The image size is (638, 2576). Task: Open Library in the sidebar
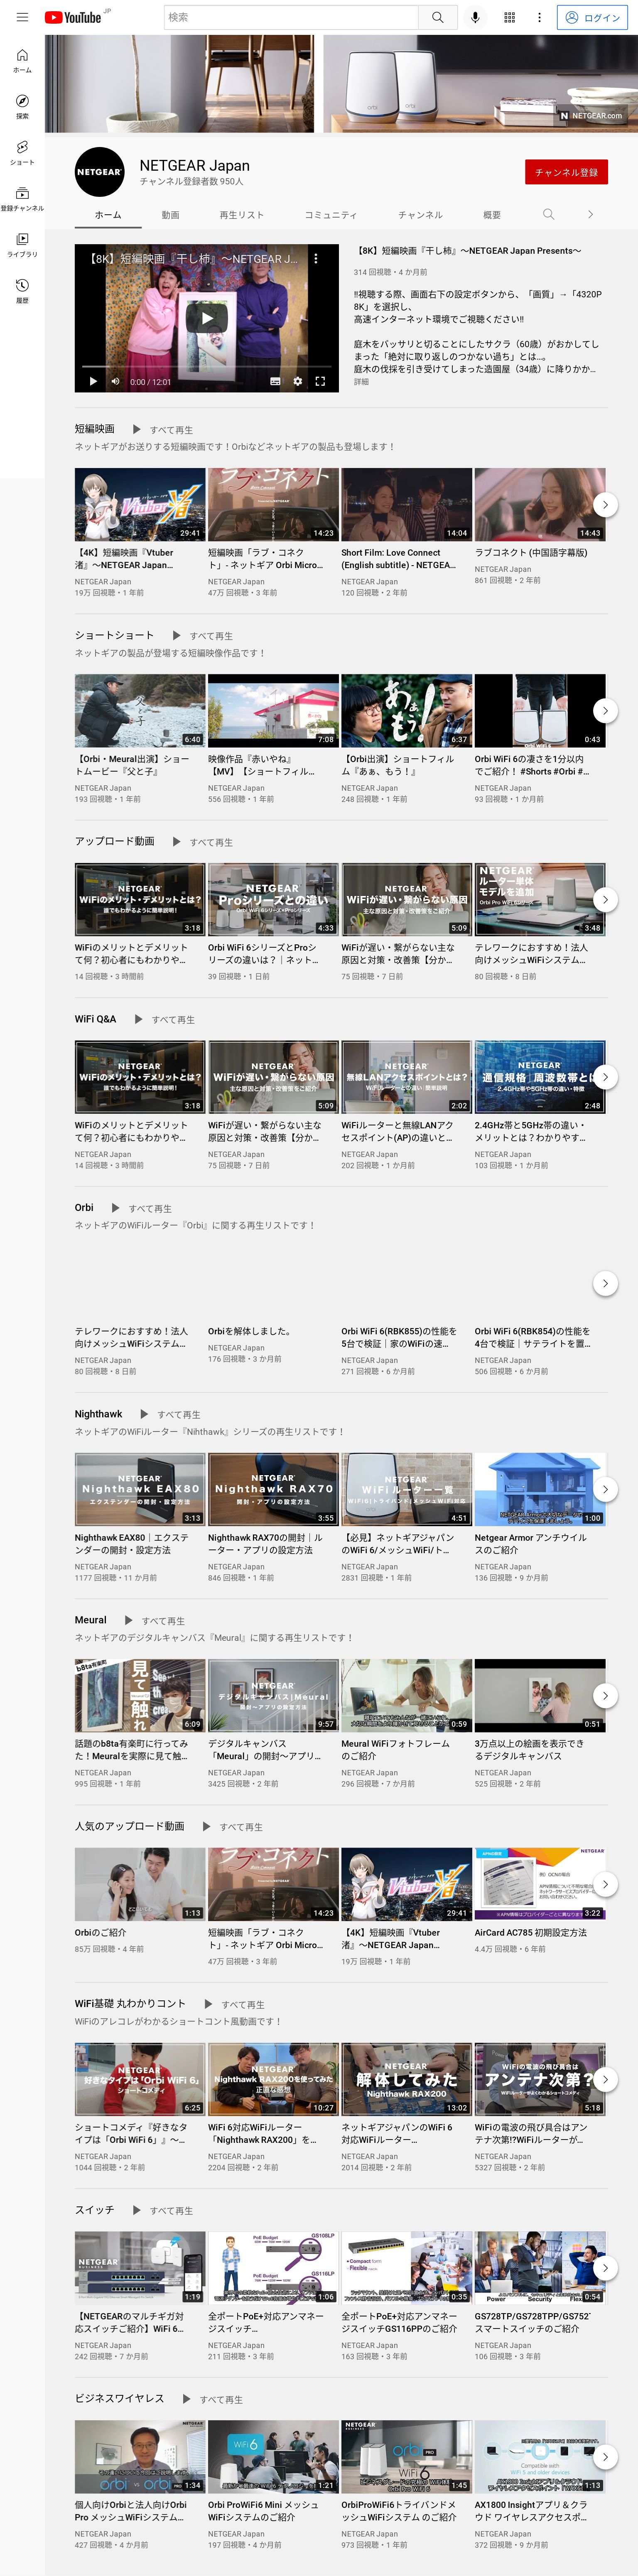[x=22, y=245]
